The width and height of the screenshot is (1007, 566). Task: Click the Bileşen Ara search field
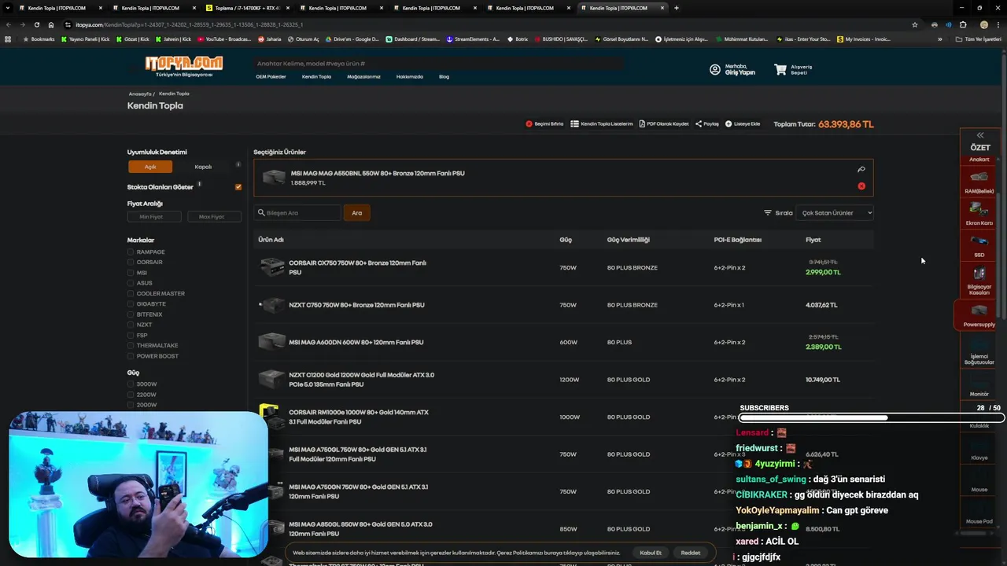(x=297, y=212)
